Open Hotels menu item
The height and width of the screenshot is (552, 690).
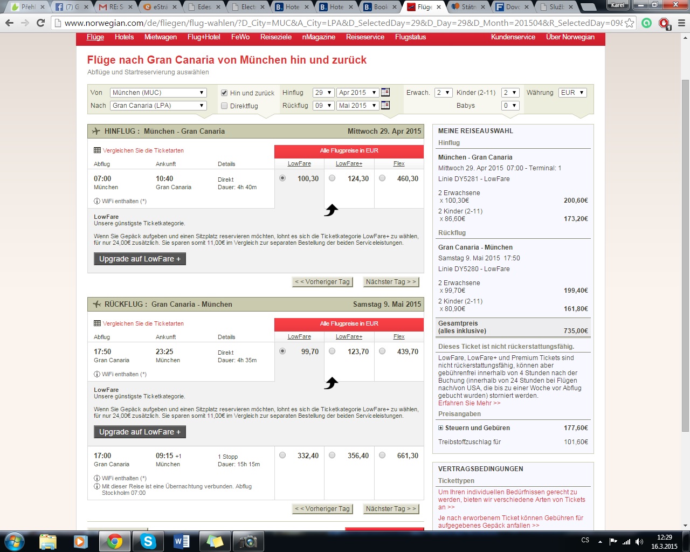(124, 37)
